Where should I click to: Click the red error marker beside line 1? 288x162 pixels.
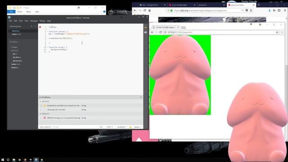point(40,27)
